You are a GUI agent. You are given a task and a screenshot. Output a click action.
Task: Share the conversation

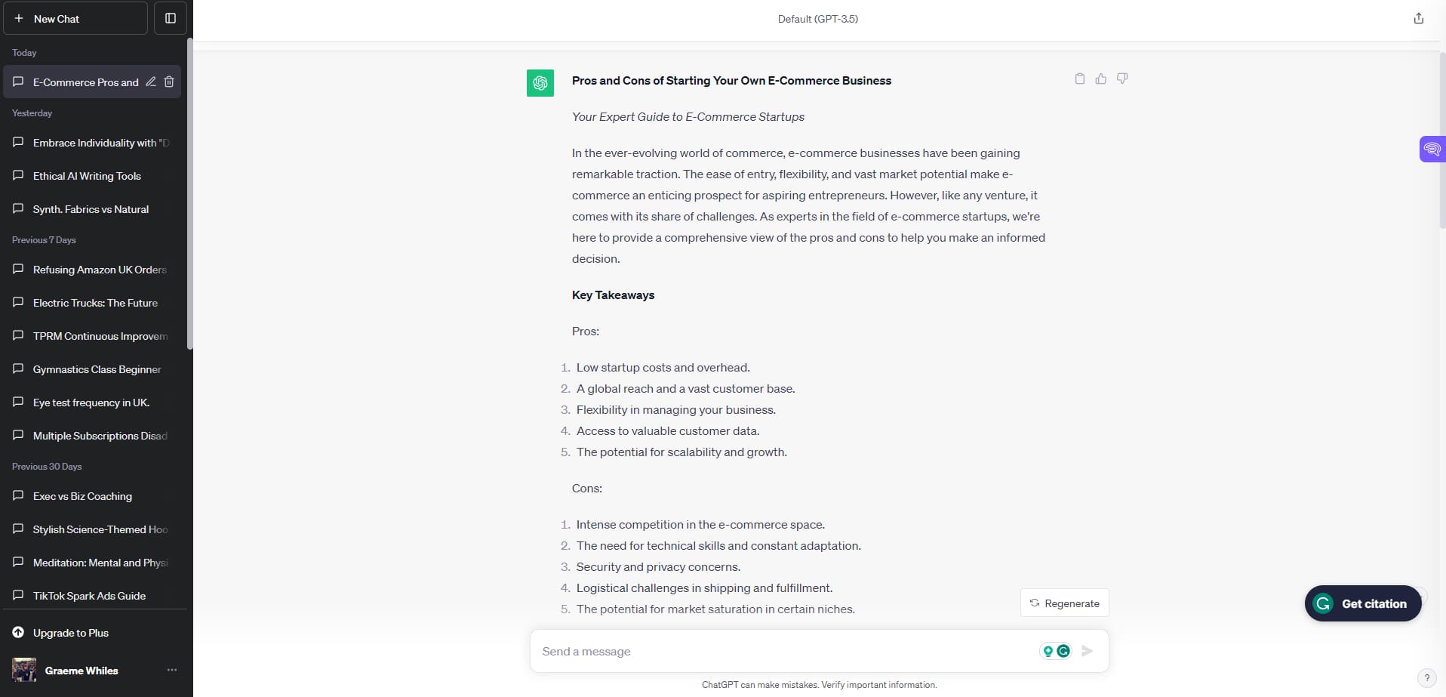pyautogui.click(x=1418, y=17)
